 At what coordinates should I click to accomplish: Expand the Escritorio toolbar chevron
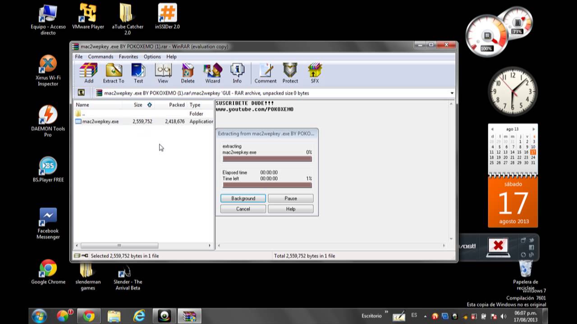[x=386, y=312]
